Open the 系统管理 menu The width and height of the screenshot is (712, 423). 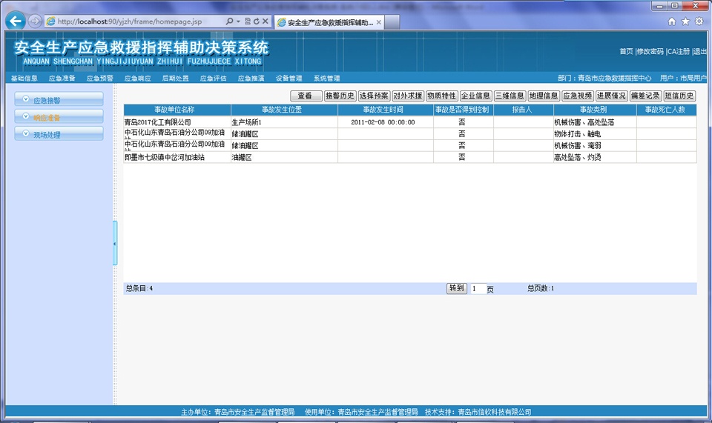(x=326, y=78)
